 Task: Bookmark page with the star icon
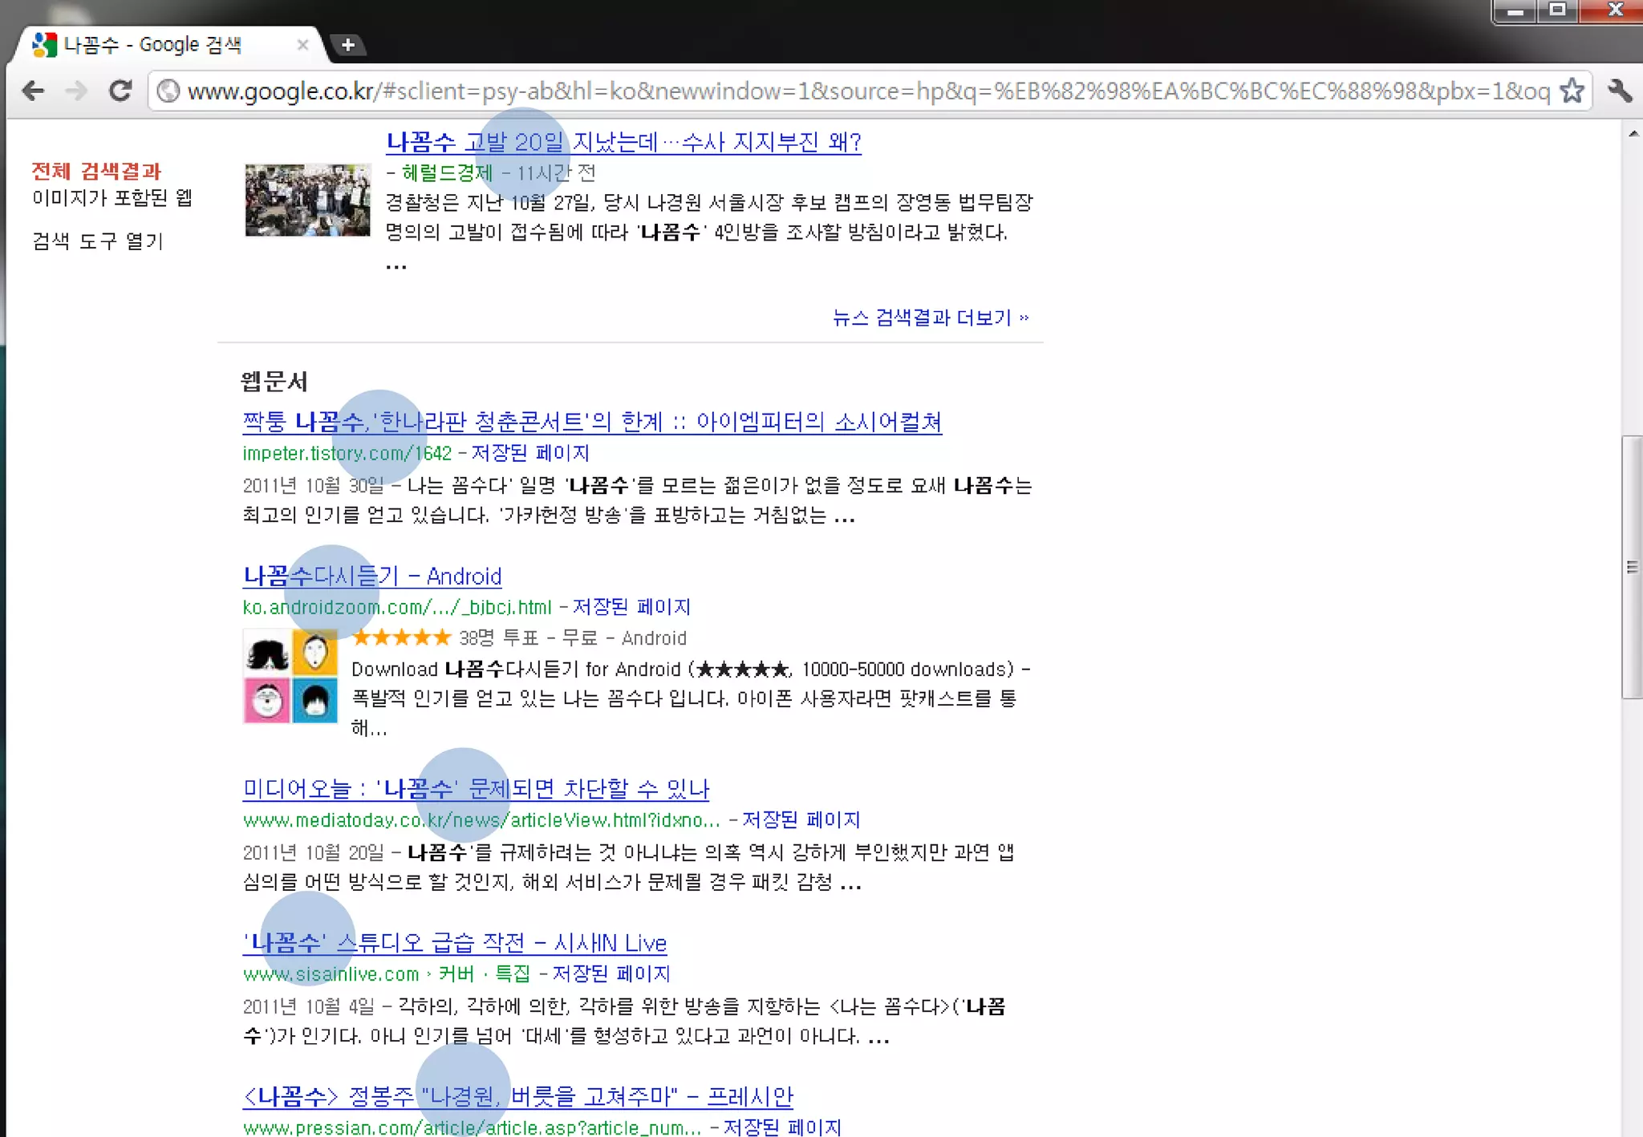(1572, 91)
